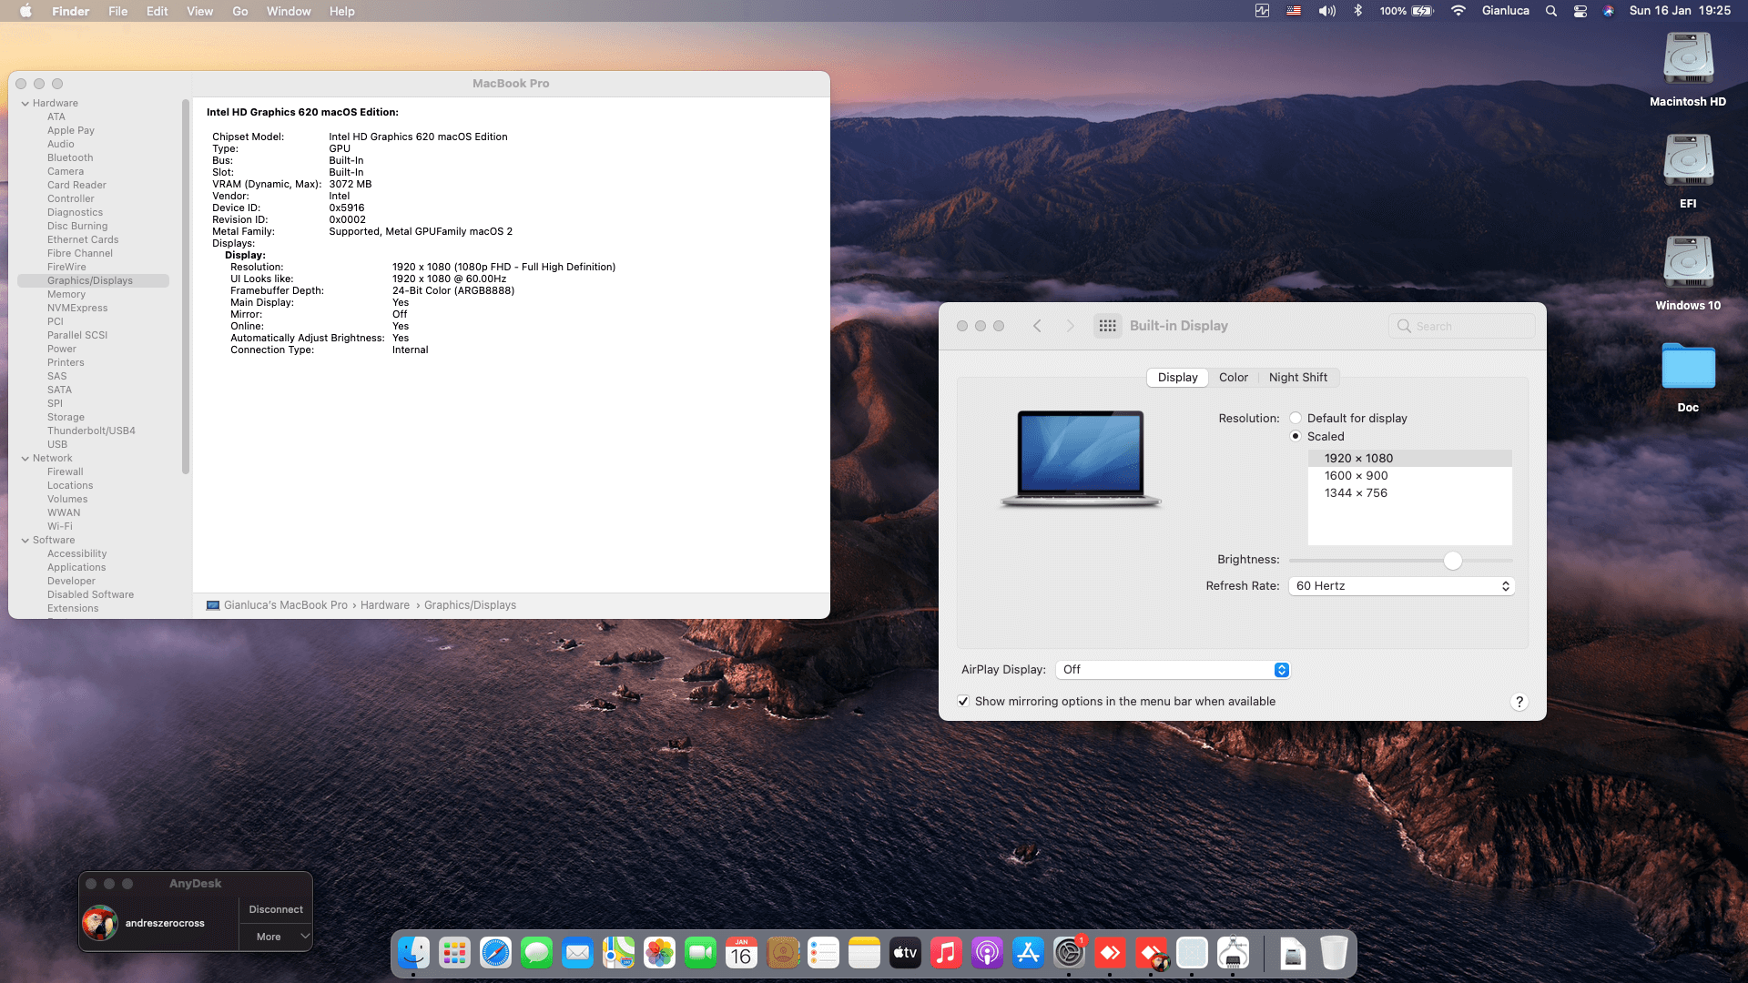This screenshot has height=983, width=1748.
Task: Open the Refresh Rate dropdown
Action: click(x=1400, y=585)
